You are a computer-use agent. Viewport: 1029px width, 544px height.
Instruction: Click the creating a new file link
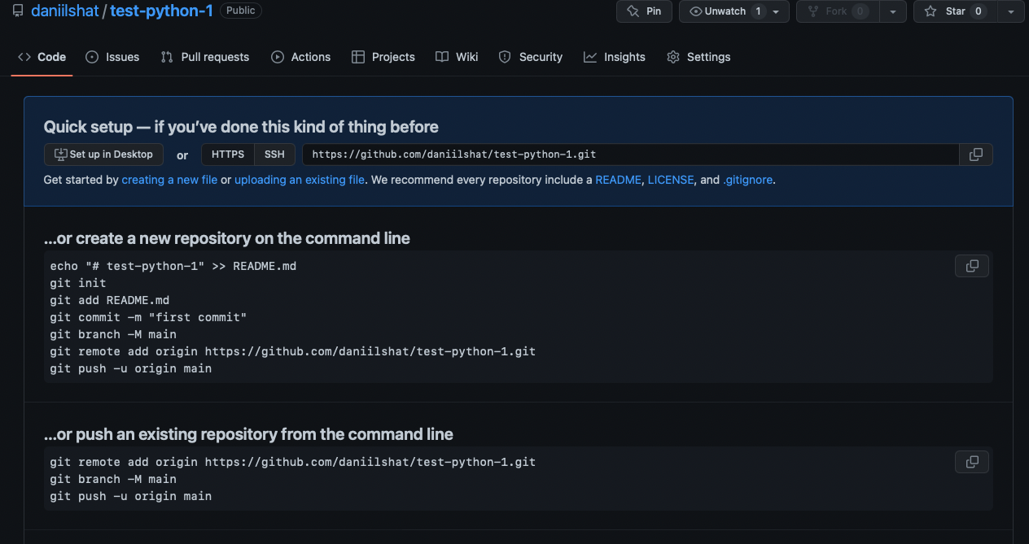coord(169,180)
